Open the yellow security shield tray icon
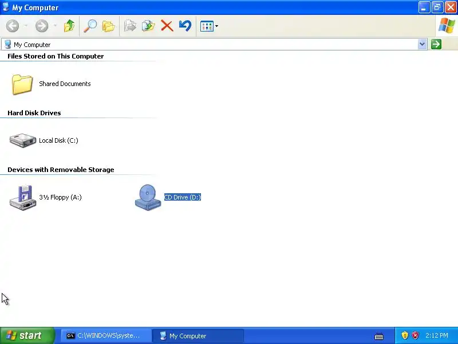 click(405, 335)
